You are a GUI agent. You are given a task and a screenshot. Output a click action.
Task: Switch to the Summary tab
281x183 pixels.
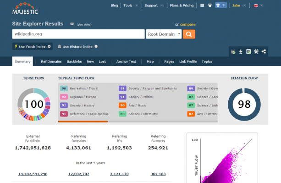[x=22, y=61]
